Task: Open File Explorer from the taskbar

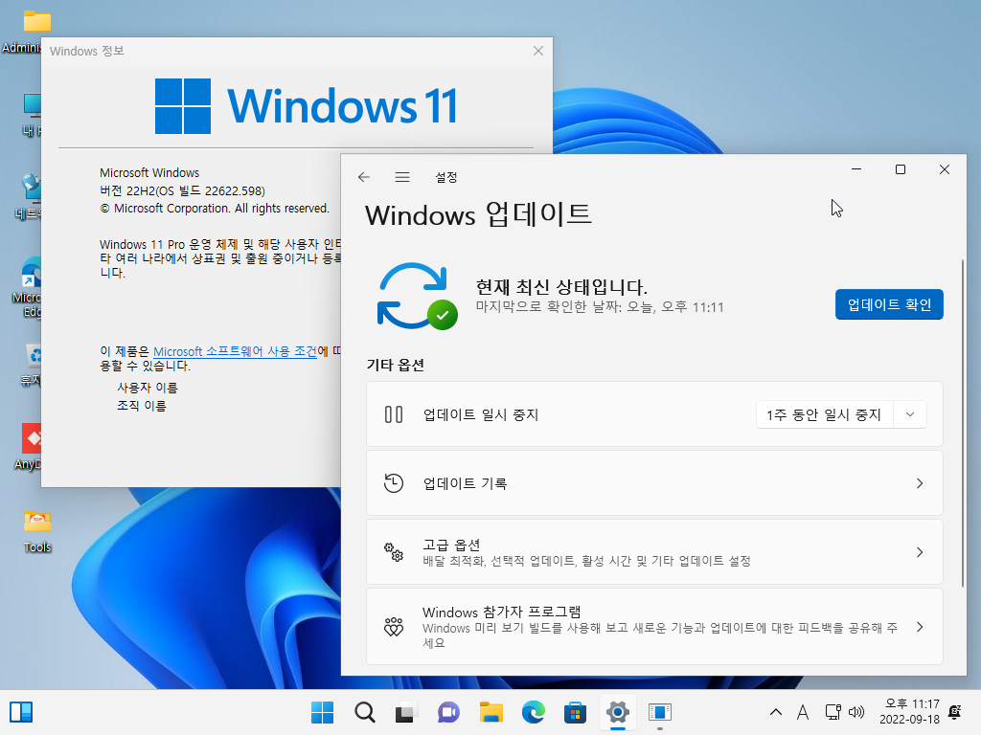Action: pyautogui.click(x=491, y=712)
